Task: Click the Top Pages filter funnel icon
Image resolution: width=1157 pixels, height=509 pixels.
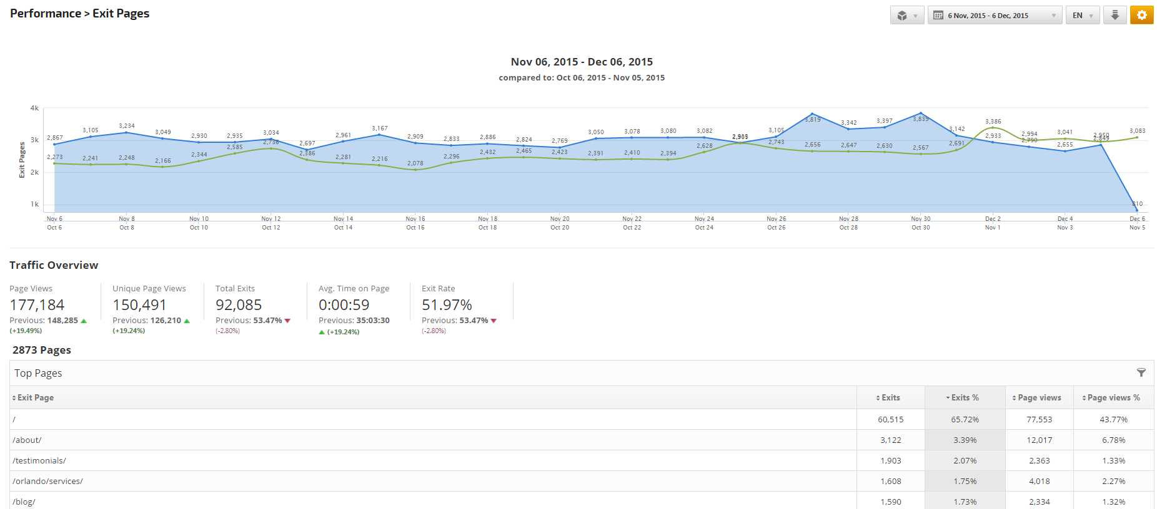Action: click(1141, 373)
